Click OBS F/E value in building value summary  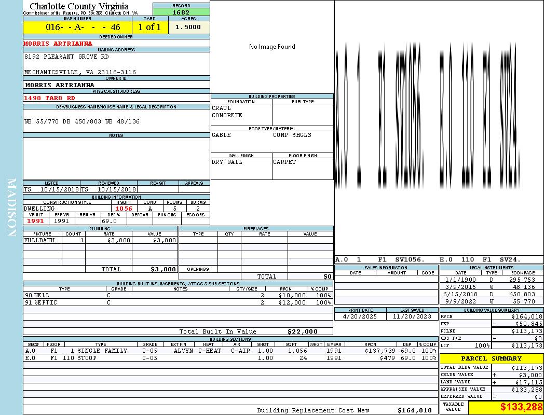point(538,339)
